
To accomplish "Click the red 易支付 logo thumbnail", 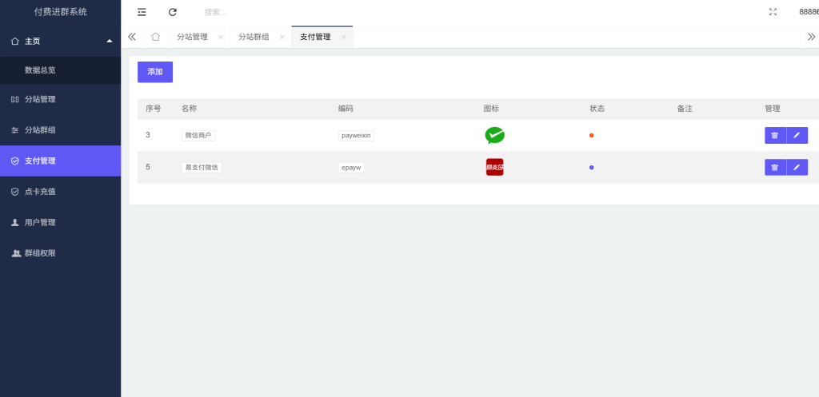I will (x=494, y=167).
